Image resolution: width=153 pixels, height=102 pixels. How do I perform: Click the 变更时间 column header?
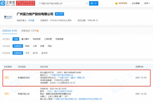(139, 67)
